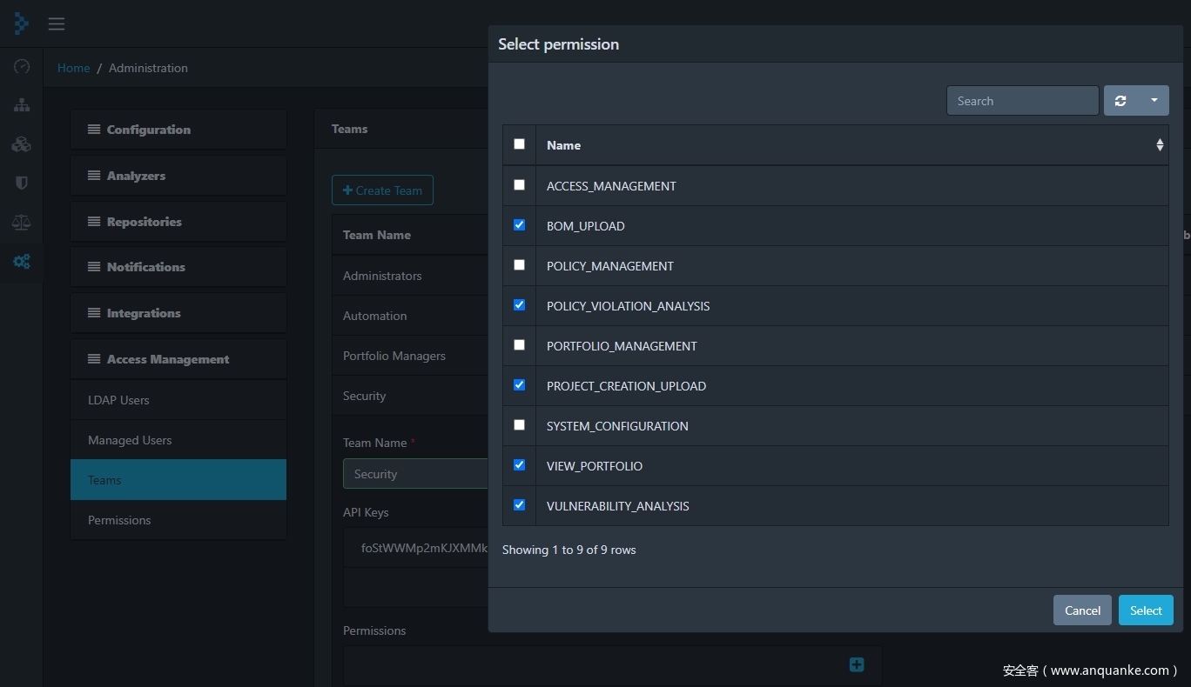Image resolution: width=1191 pixels, height=687 pixels.
Task: Open the Components cubes icon
Action: tap(22, 144)
